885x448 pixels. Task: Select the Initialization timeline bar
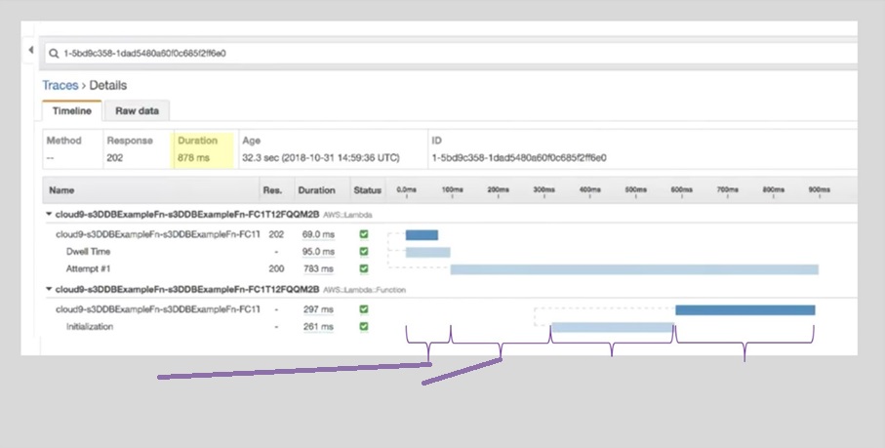tap(612, 327)
